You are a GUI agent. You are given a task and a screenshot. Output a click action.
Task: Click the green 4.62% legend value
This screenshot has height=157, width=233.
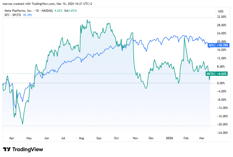tap(58, 11)
